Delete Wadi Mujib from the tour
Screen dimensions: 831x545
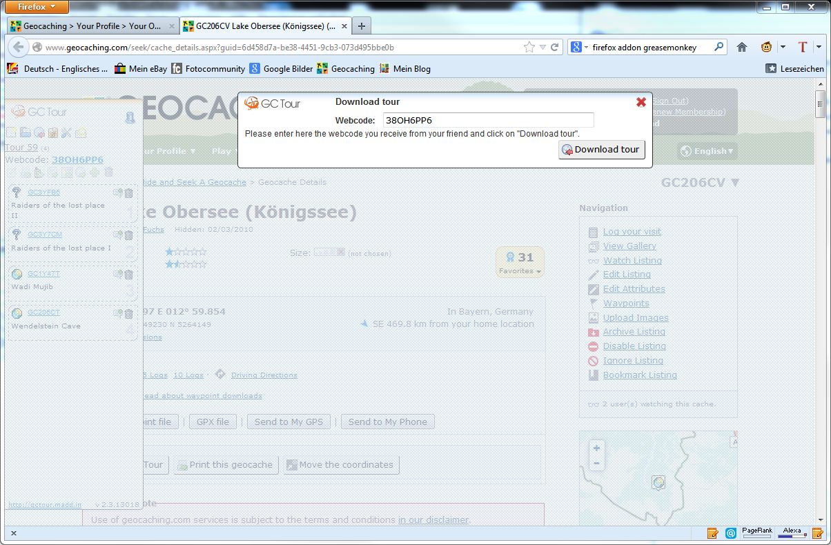click(x=128, y=275)
